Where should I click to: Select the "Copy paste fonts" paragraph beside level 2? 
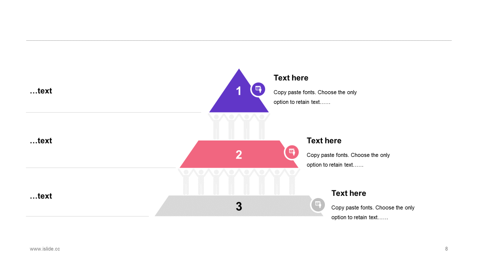(348, 160)
